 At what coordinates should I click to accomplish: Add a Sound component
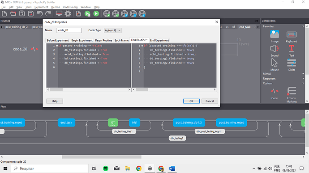[275, 51]
